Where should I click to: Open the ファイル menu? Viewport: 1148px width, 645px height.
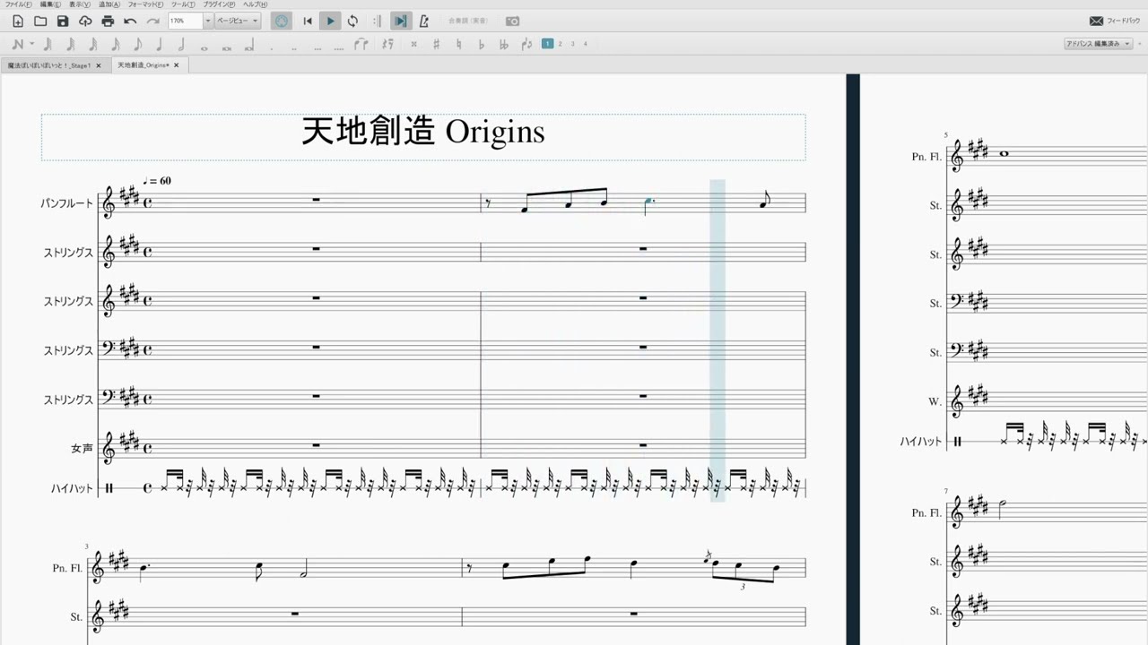[18, 4]
